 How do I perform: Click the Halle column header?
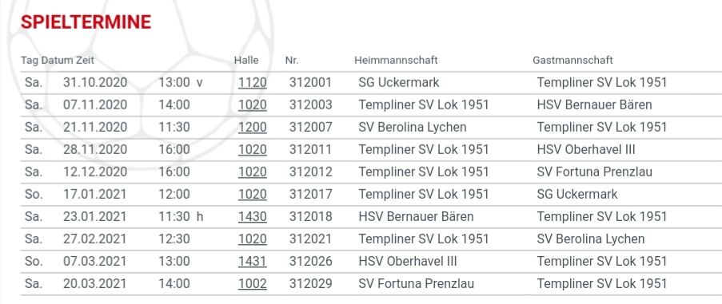pyautogui.click(x=246, y=60)
